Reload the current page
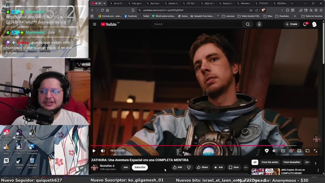The image size is (325, 183). pos(102,10)
